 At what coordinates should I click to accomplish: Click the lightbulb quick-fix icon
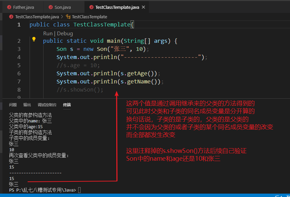tap(34, 39)
